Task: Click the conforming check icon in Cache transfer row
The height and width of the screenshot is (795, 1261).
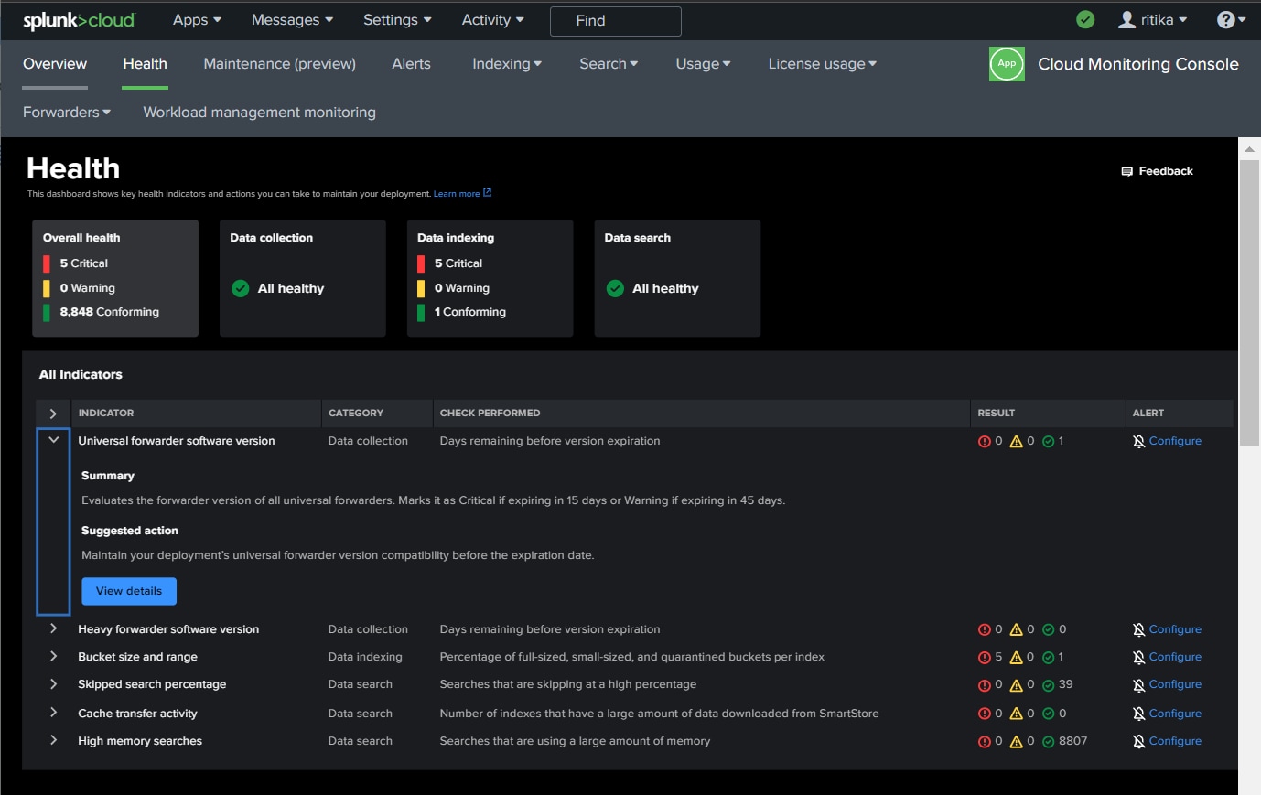Action: 1049,714
